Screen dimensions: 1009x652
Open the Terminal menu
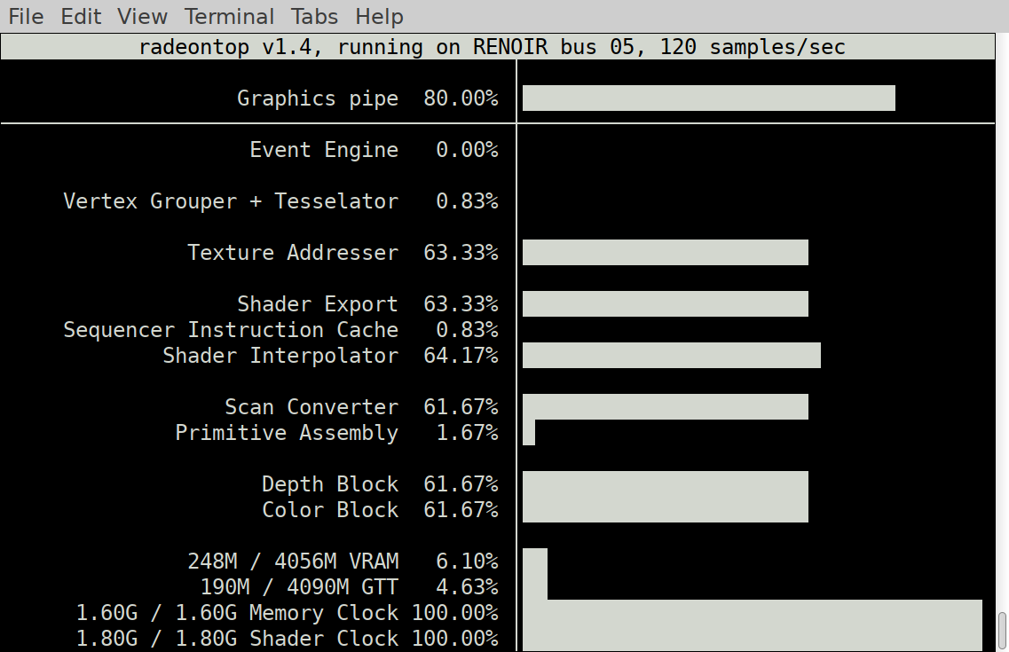230,16
